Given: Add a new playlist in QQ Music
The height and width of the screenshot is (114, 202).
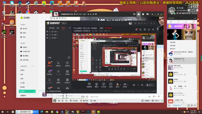Looking at the screenshot, I should [x=32, y=66].
